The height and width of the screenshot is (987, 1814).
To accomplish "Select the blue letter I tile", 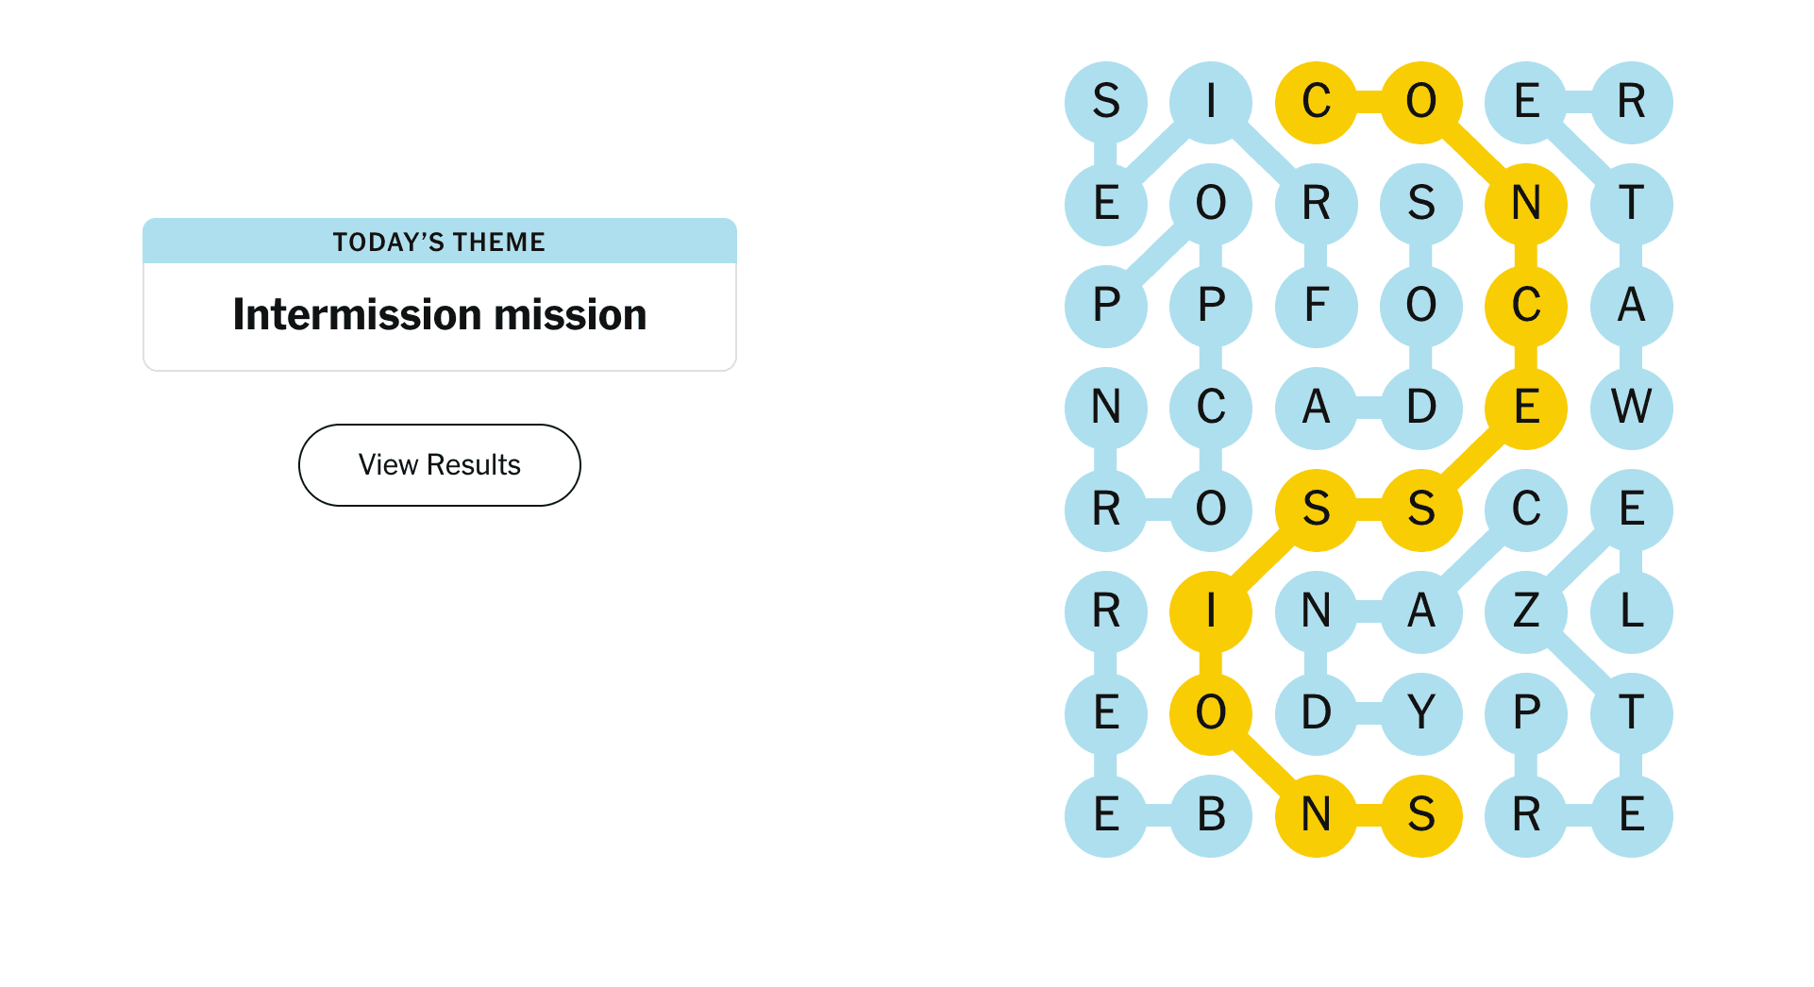I will [1211, 102].
